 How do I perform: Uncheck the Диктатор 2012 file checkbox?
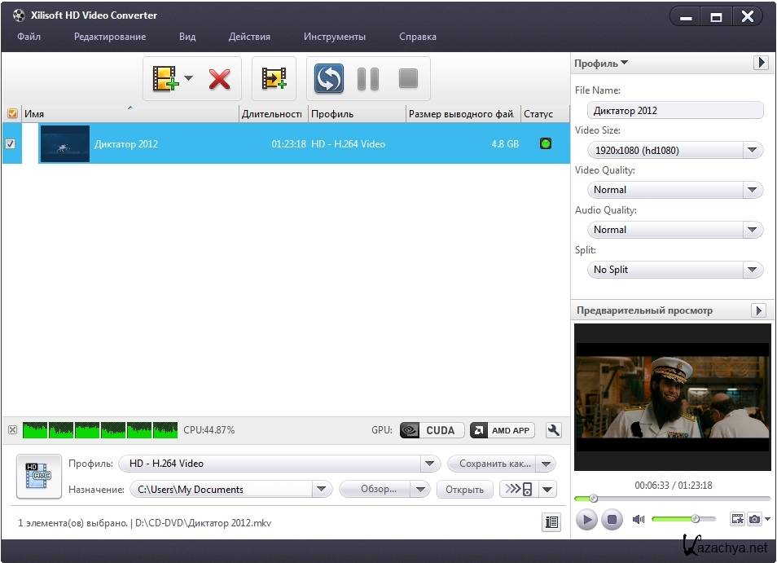(11, 143)
